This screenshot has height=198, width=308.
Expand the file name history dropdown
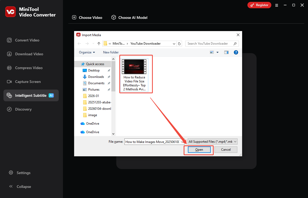coord(182,142)
